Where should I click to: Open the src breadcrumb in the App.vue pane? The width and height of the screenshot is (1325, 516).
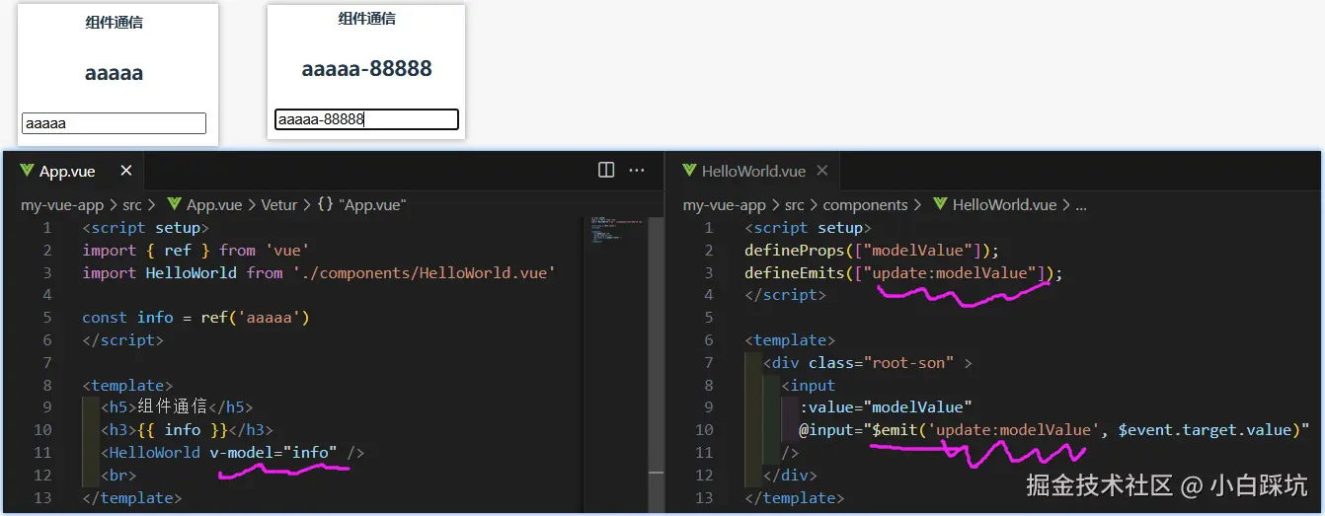[x=131, y=205]
